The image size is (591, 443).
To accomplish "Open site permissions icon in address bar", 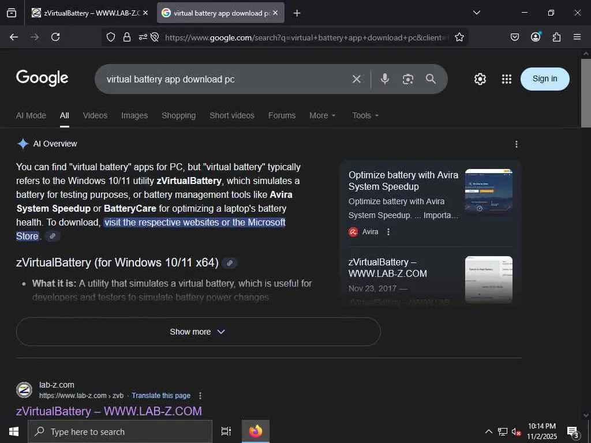I will [x=143, y=37].
